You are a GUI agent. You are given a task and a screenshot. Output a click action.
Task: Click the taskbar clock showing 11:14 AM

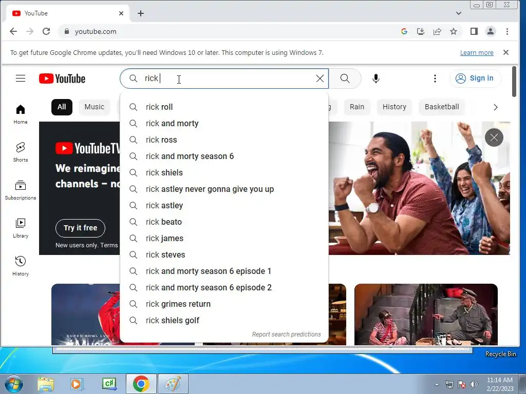click(500, 384)
